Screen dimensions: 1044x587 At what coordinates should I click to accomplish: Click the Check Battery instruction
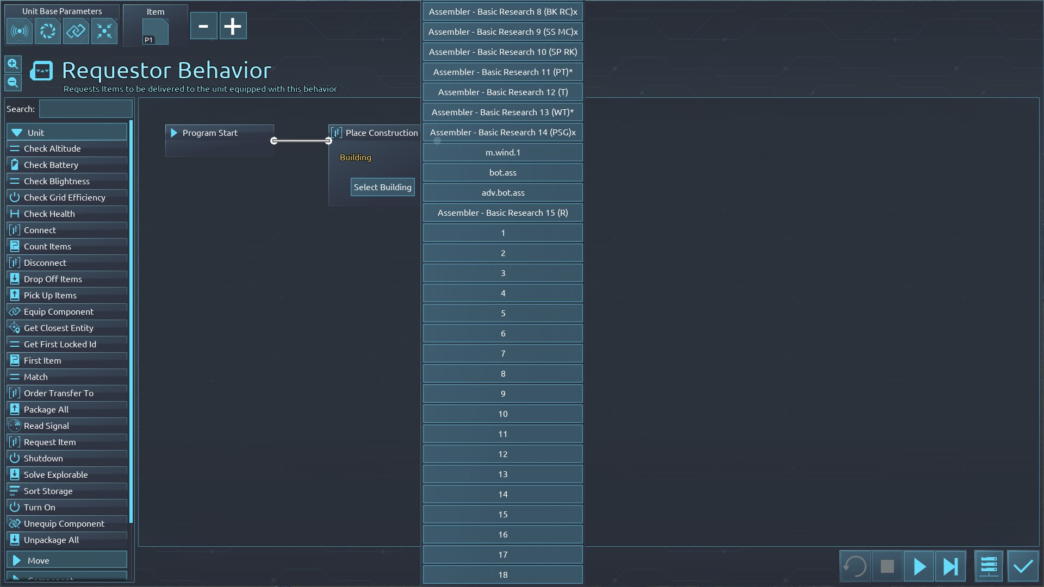pos(66,165)
